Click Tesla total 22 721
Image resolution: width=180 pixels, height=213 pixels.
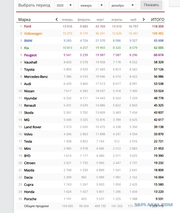click(x=159, y=141)
